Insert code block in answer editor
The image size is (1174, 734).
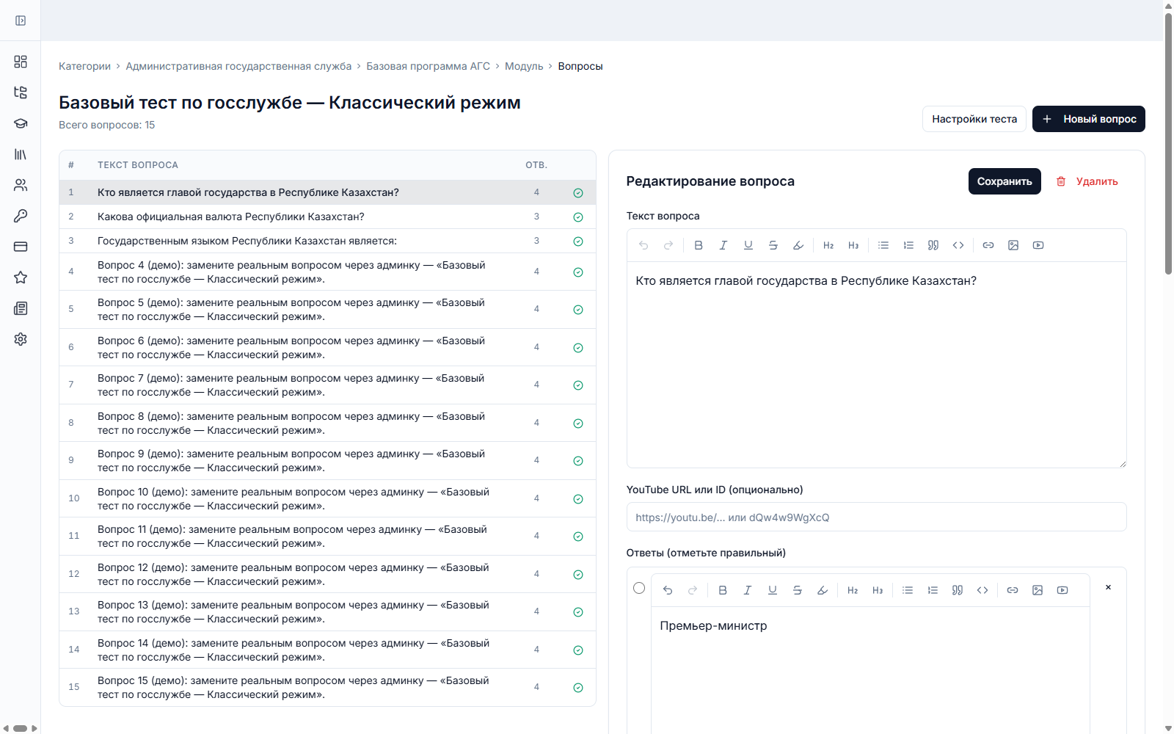coord(982,590)
